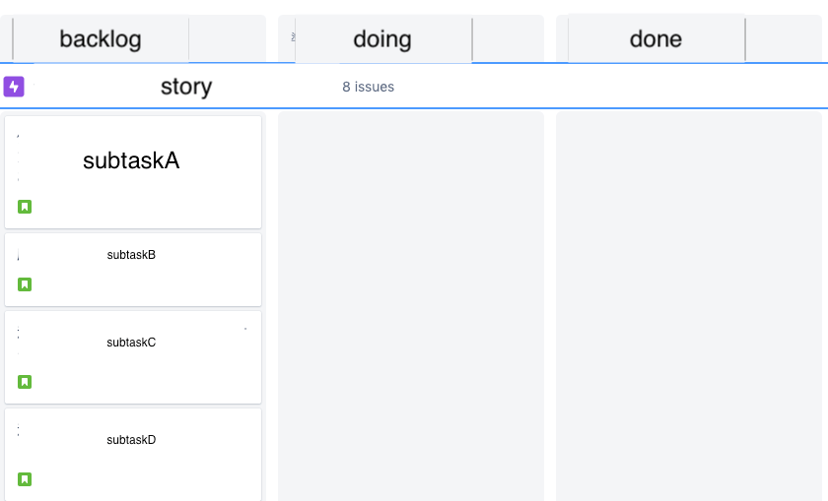
Task: Select the backlog column header
Action: (101, 39)
